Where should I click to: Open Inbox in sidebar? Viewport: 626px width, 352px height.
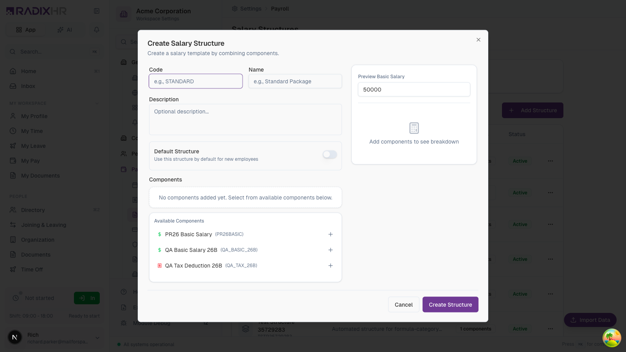54,86
